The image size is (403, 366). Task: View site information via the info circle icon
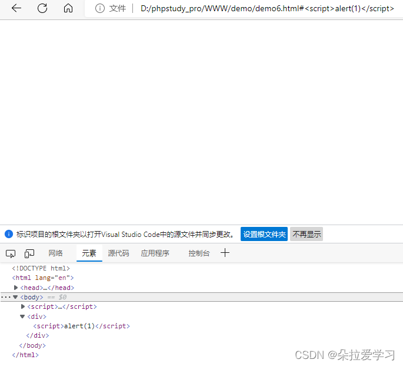100,8
